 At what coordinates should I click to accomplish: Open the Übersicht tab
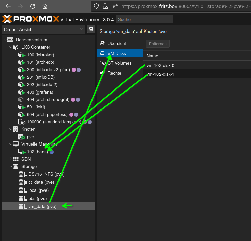click(x=120, y=43)
